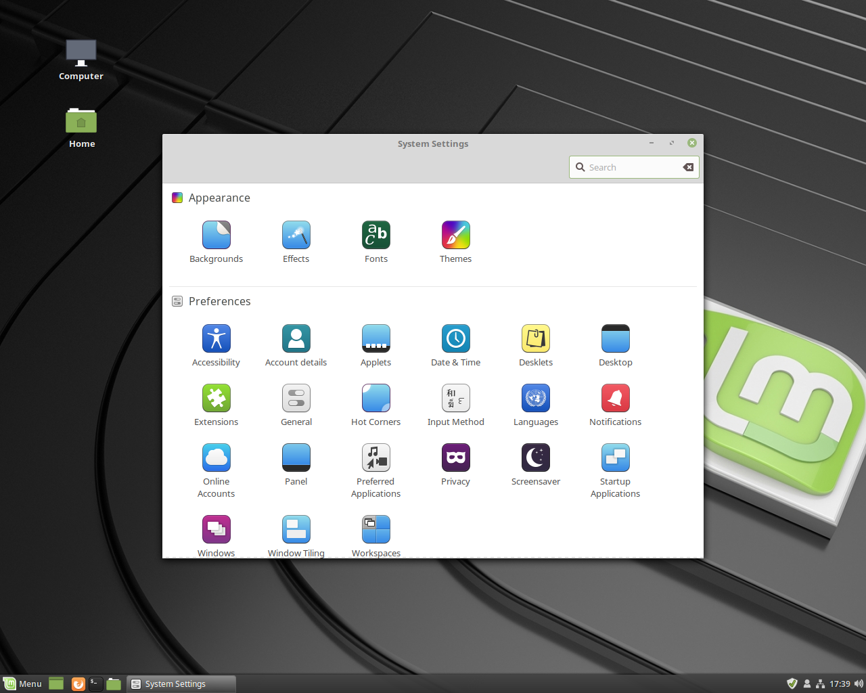This screenshot has width=866, height=693.
Task: Open the Screensaver settings
Action: [536, 465]
